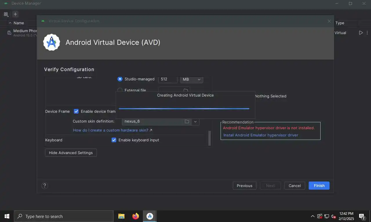This screenshot has height=222, width=371.
Task: Click the configuration panel vertical scrollbar
Action: 210,138
